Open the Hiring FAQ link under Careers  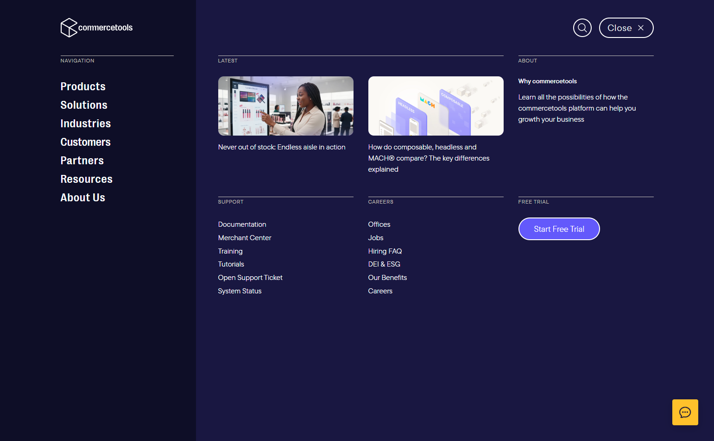(385, 251)
